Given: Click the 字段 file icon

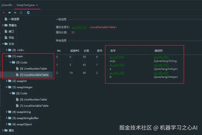Looking at the screenshot, I should coord(6,38).
